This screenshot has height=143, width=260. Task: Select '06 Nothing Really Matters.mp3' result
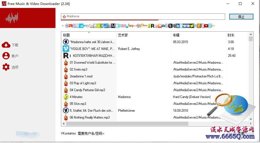click(x=90, y=117)
